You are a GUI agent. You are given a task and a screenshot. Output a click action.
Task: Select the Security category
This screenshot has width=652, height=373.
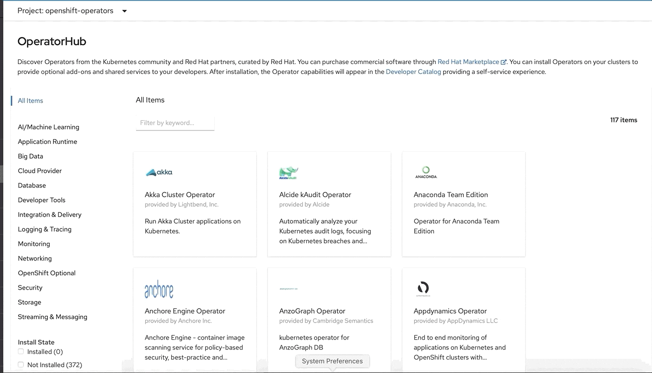[30, 288]
